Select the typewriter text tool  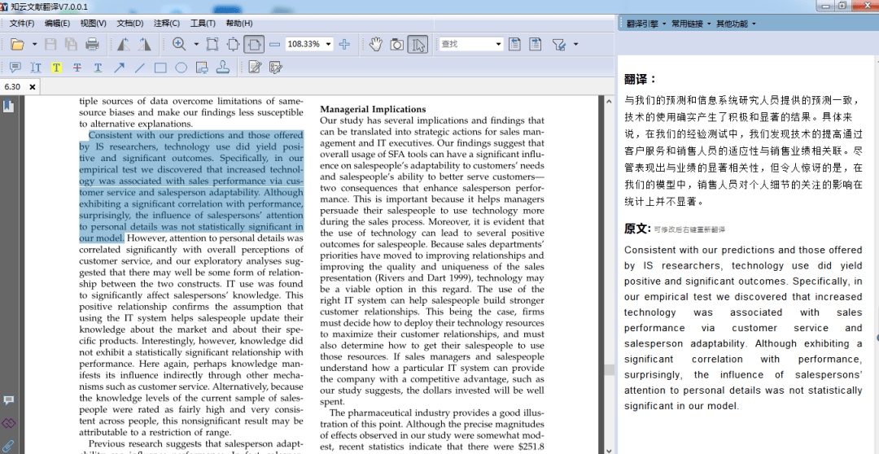point(36,68)
